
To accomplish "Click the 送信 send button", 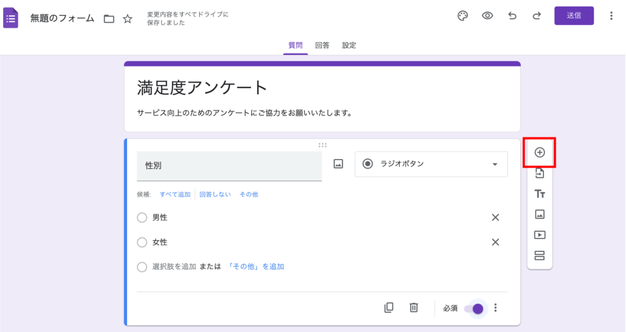I will tap(573, 16).
